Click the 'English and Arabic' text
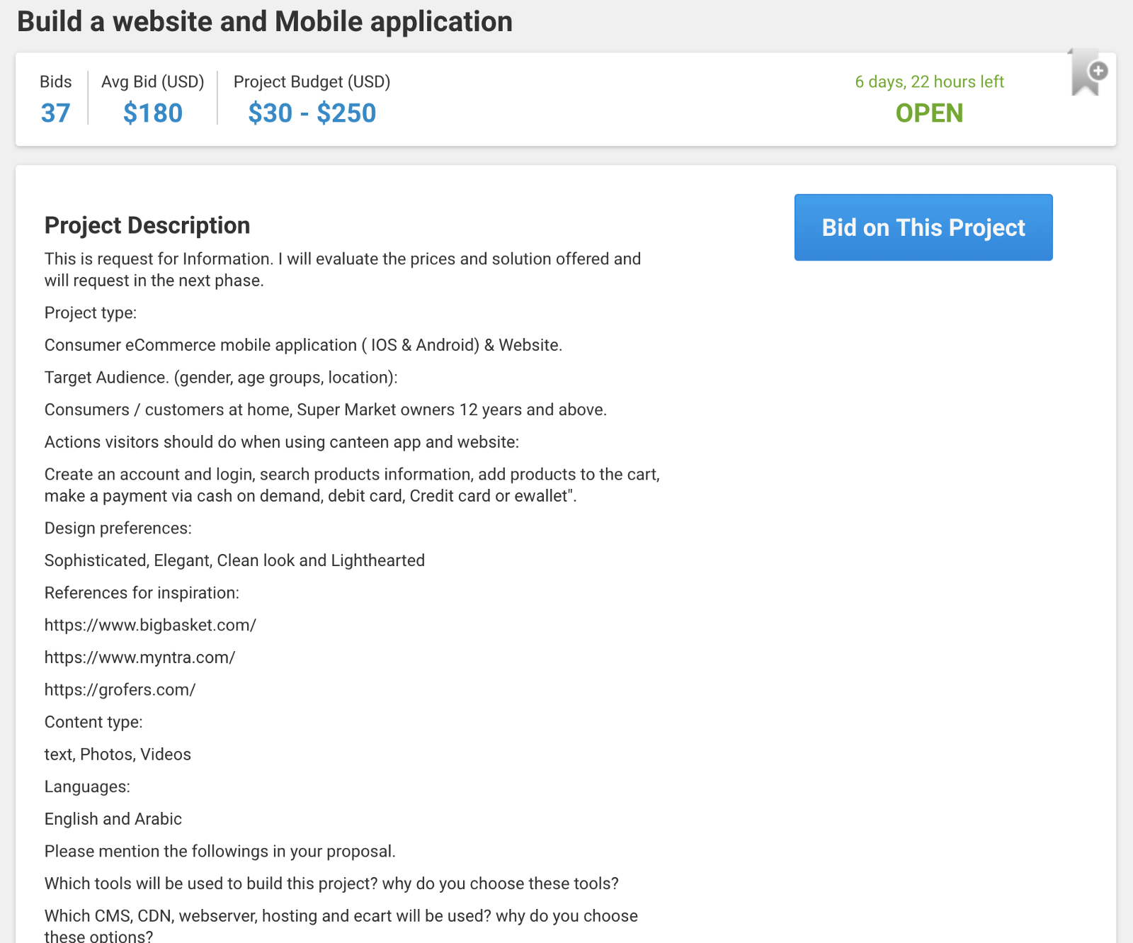This screenshot has height=943, width=1133. pos(113,819)
